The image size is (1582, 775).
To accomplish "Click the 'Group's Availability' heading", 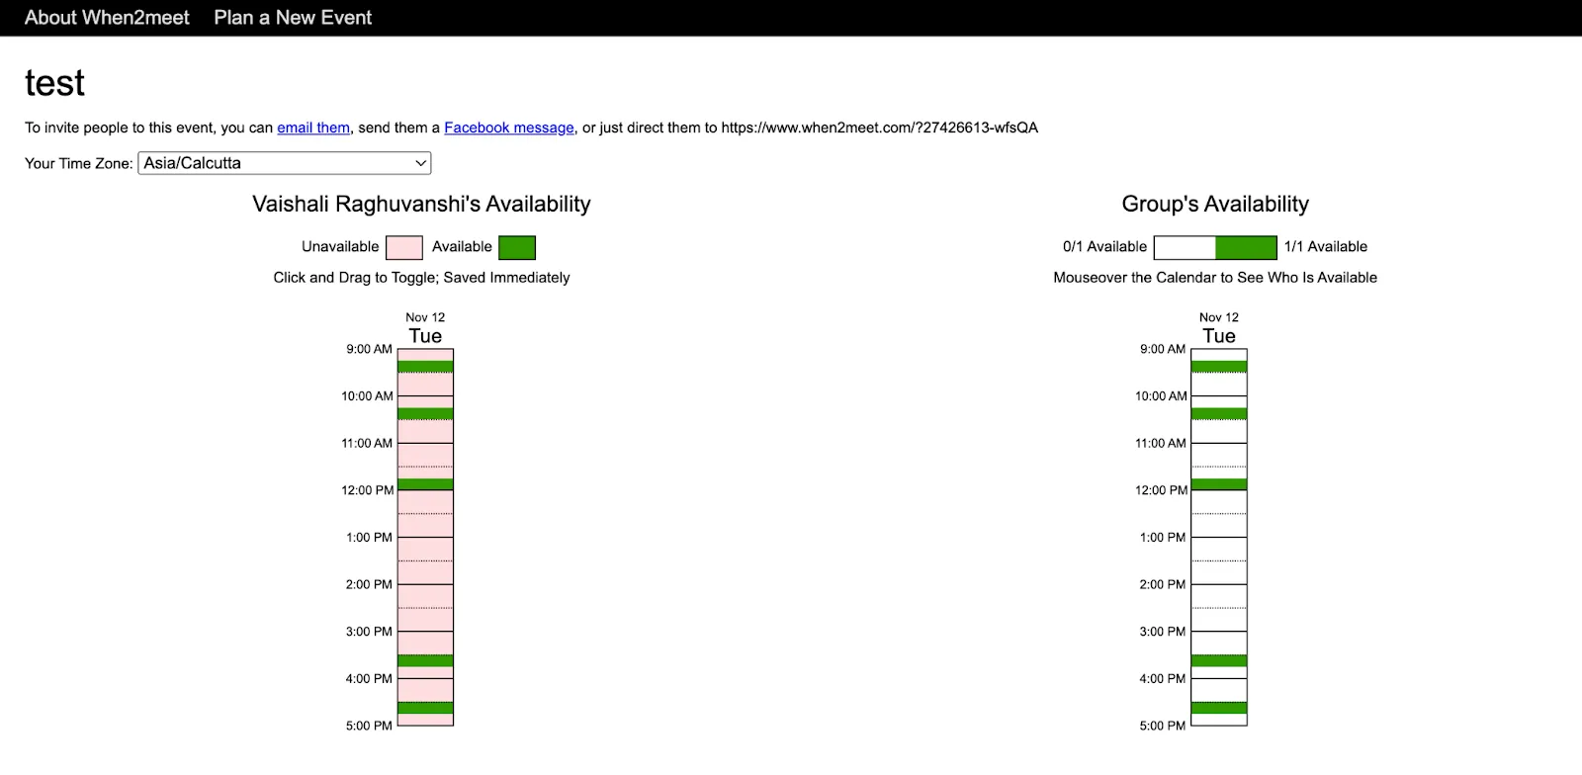I will (1215, 204).
